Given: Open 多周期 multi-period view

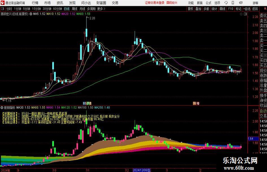Looking at the screenshot, I should (x=91, y=9).
